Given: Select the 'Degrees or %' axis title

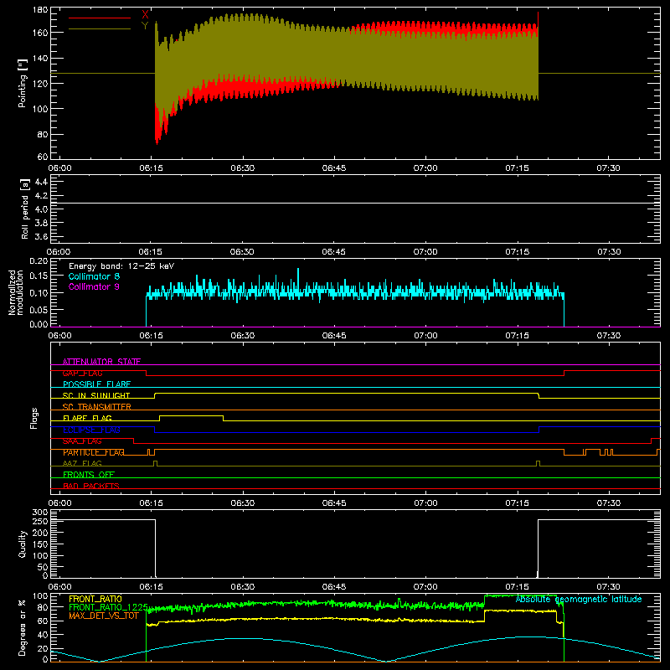Looking at the screenshot, I should [22, 627].
